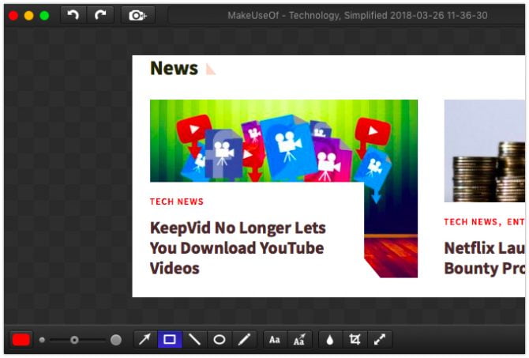Image resolution: width=529 pixels, height=358 pixels.
Task: Click the small dot at slider minimum
Action: coord(42,340)
